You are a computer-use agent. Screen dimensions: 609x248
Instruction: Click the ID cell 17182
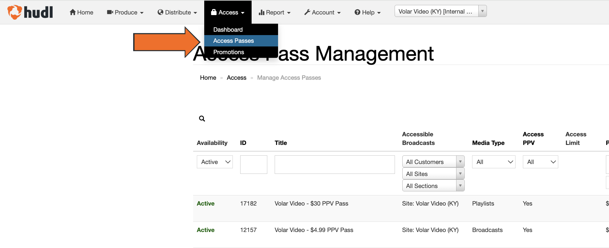(249, 203)
